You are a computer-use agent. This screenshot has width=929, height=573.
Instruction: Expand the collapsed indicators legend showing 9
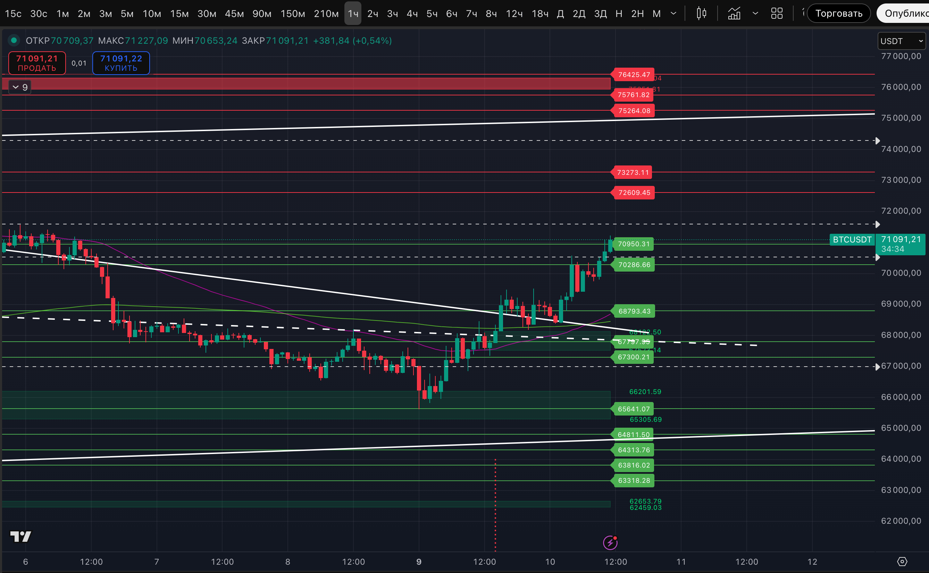tap(20, 87)
